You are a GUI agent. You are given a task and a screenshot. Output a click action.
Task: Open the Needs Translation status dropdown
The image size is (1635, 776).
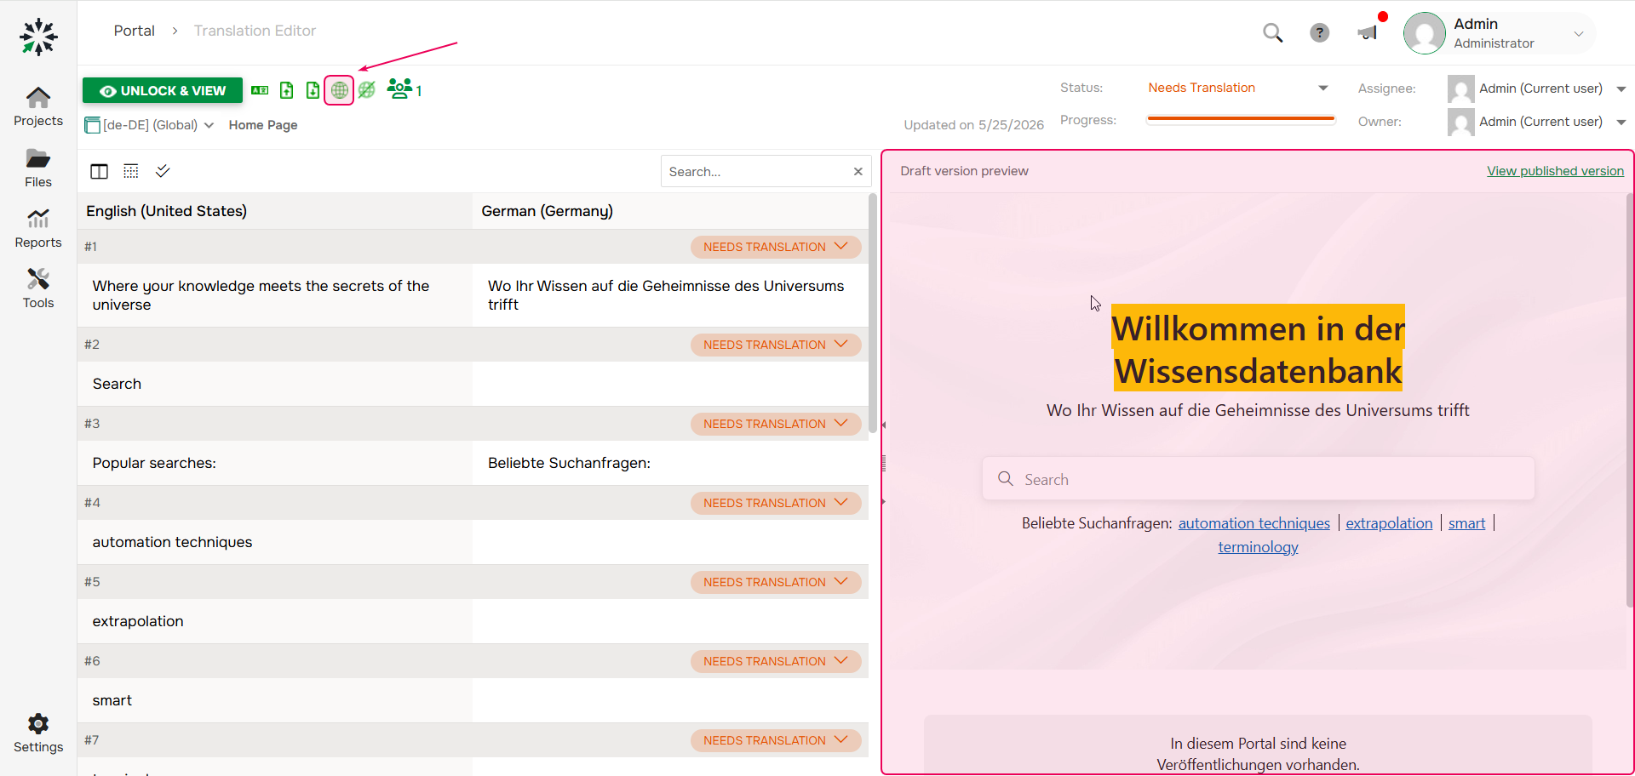pyautogui.click(x=1237, y=88)
